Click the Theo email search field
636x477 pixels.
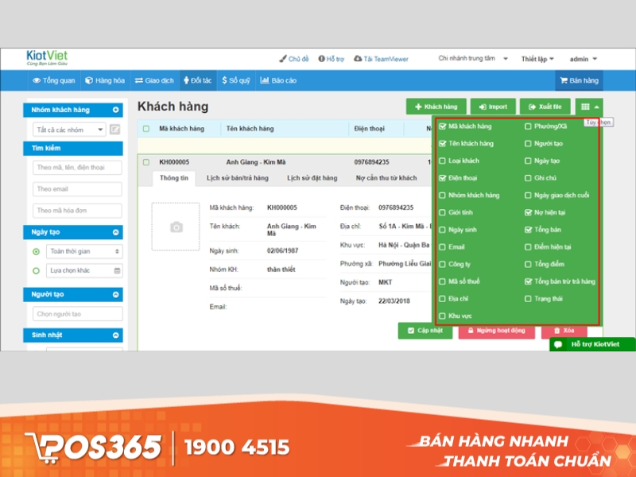[78, 188]
